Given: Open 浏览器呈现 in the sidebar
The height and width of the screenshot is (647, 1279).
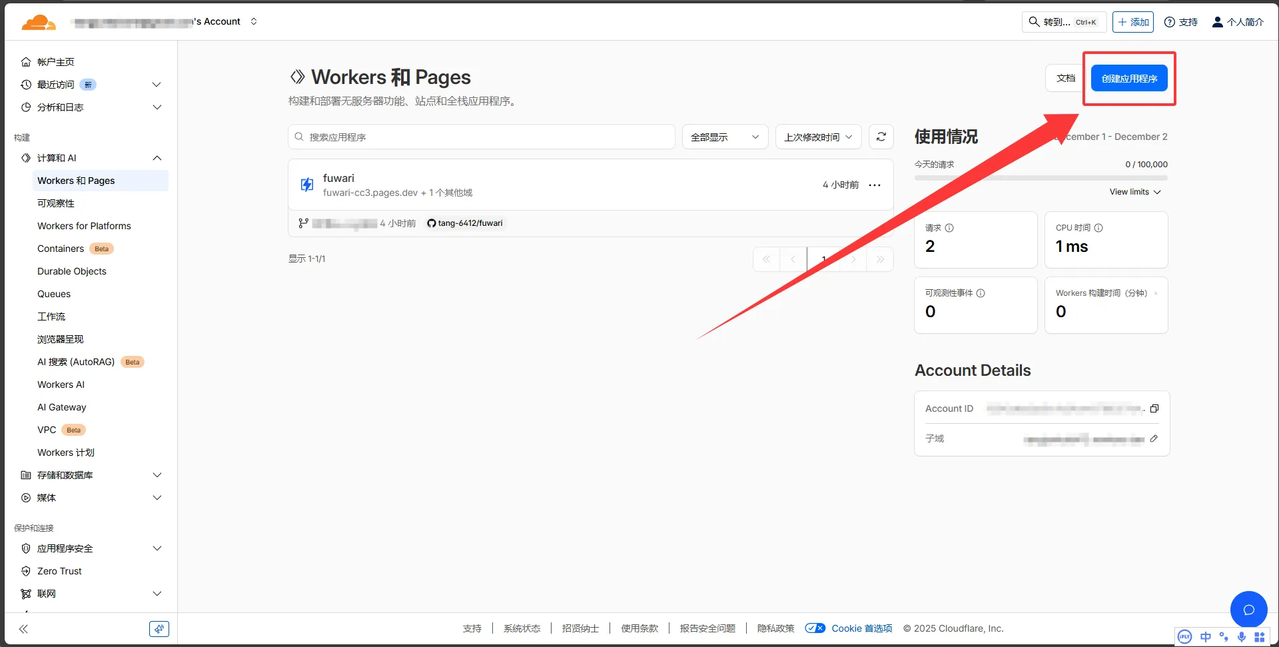Looking at the screenshot, I should [x=61, y=339].
